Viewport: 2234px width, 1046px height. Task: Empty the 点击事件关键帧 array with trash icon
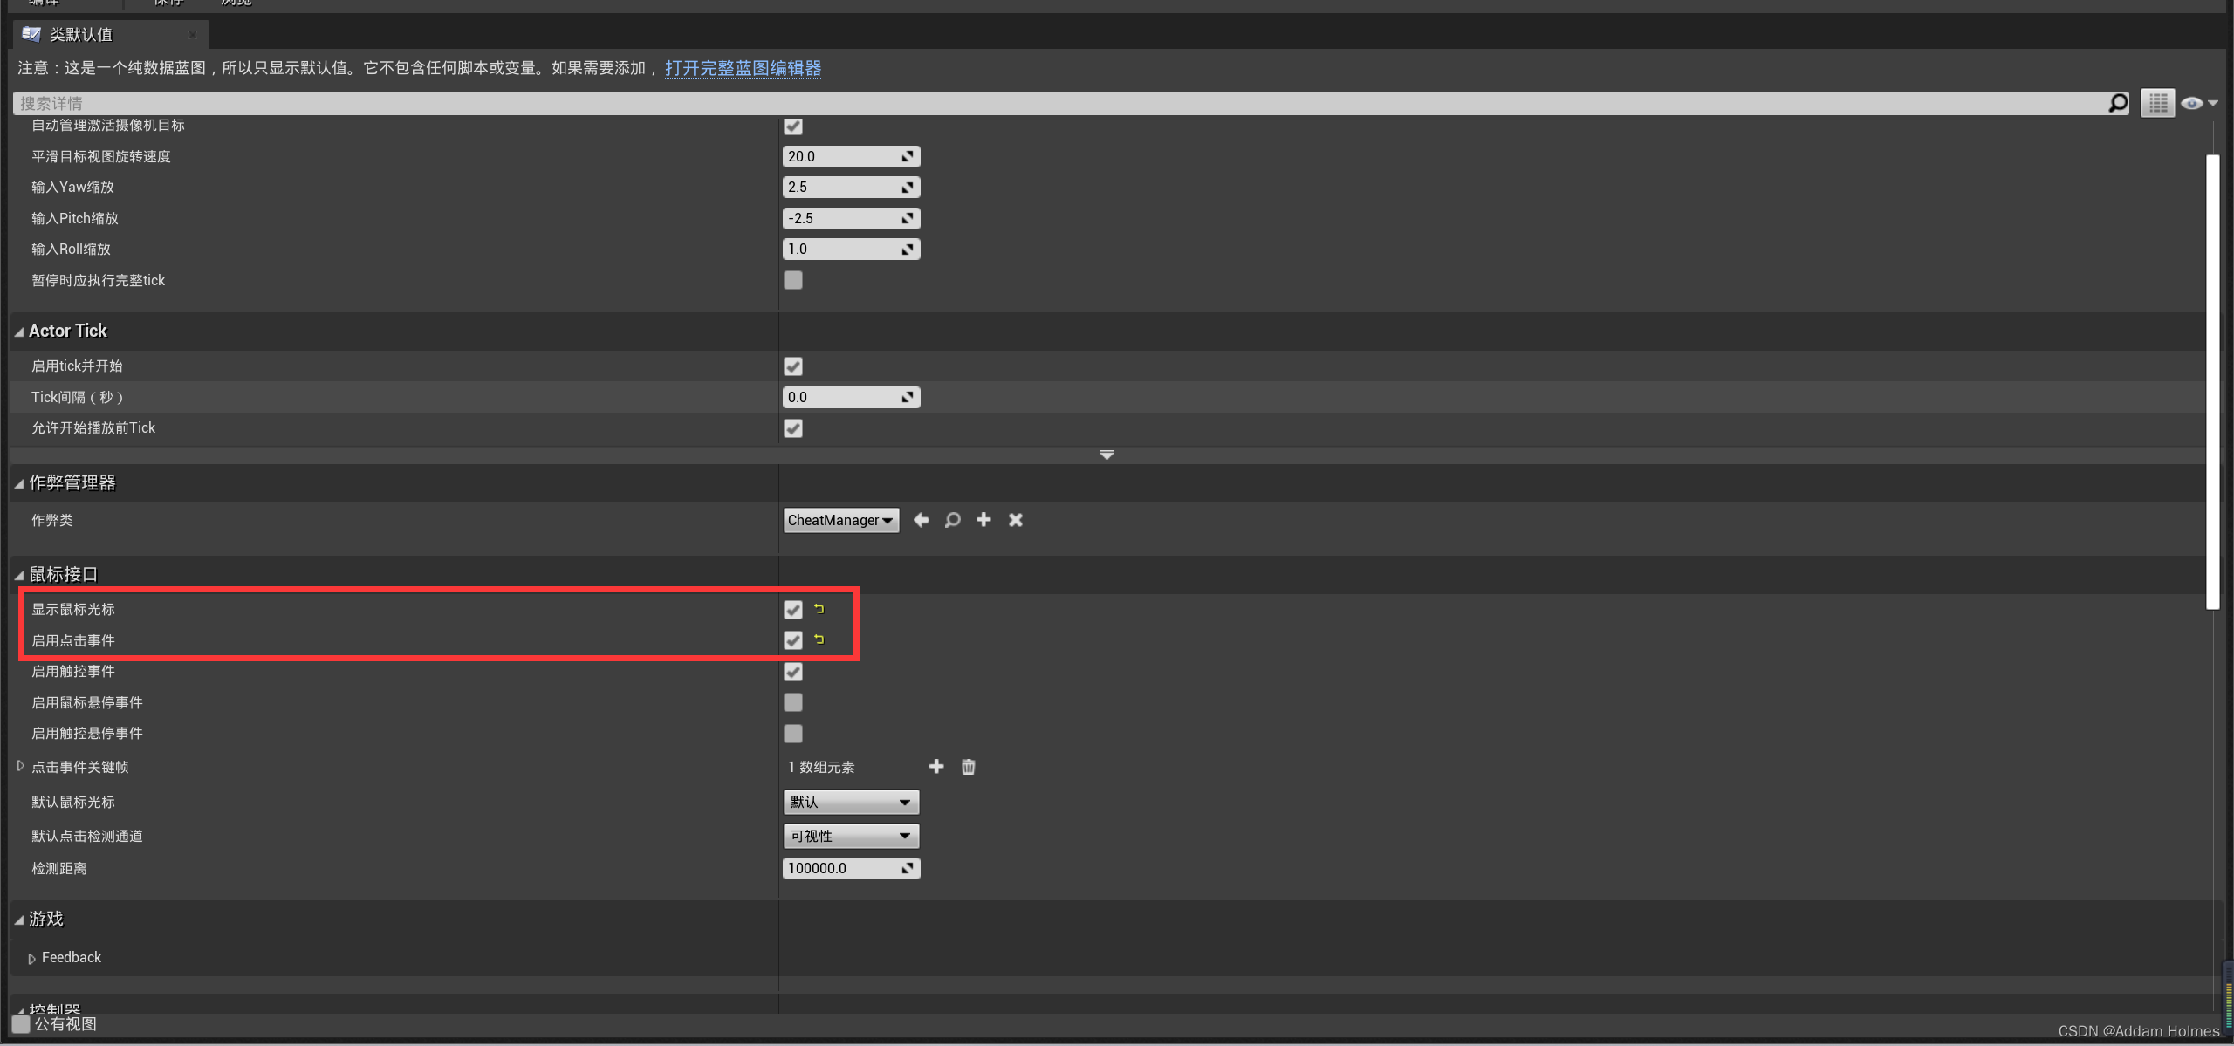(x=968, y=767)
